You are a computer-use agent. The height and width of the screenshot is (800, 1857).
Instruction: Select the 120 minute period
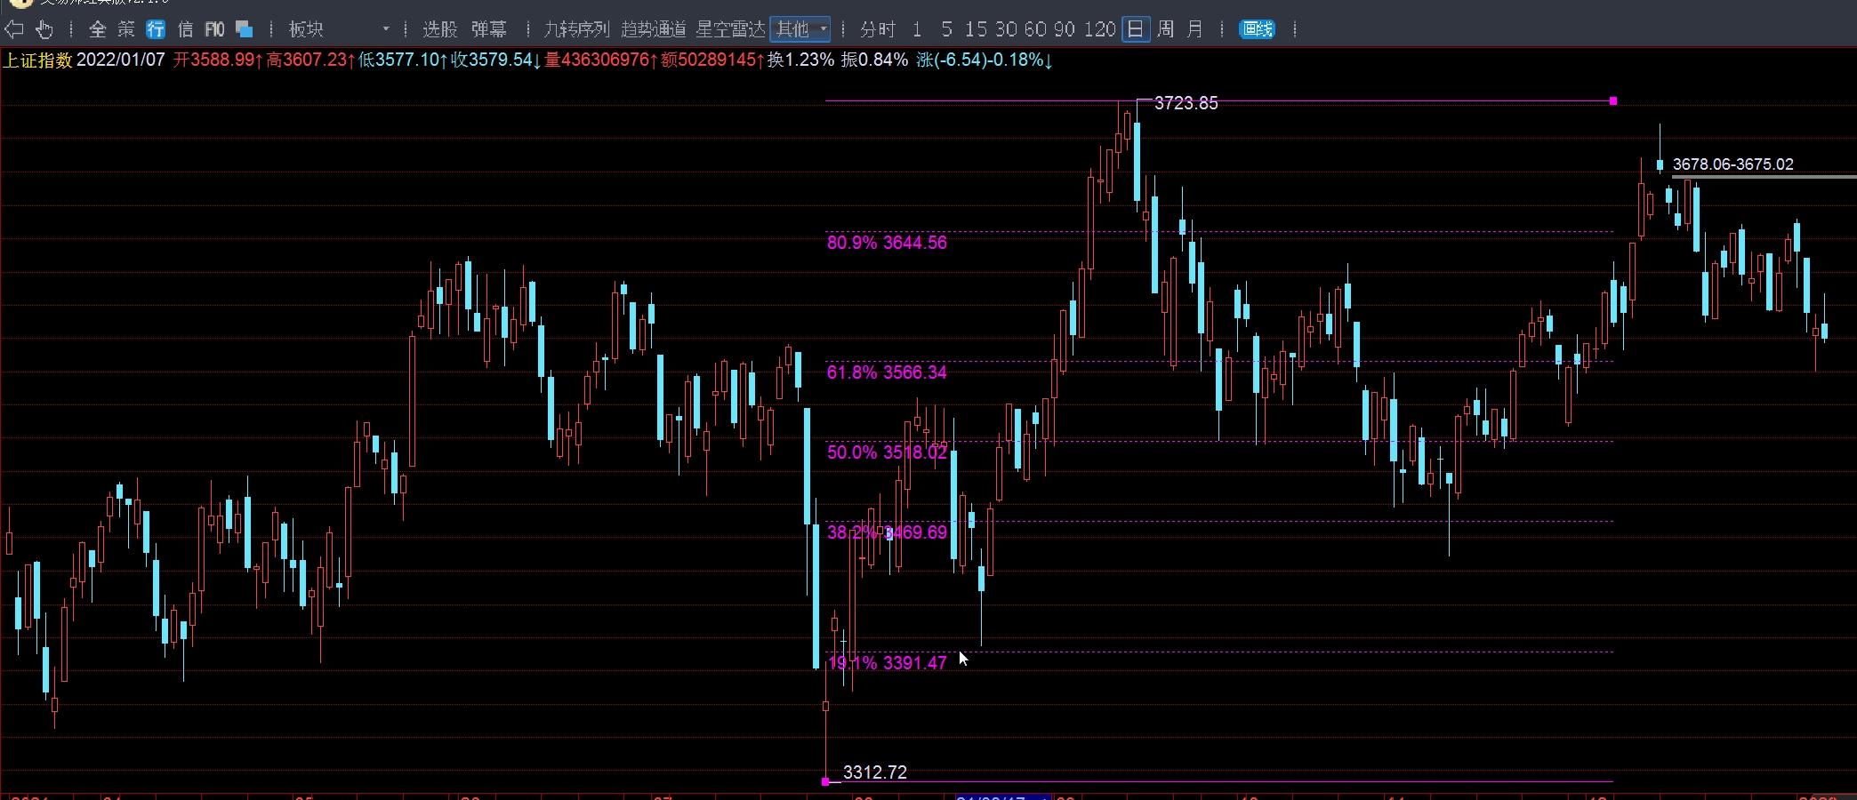tap(1100, 29)
